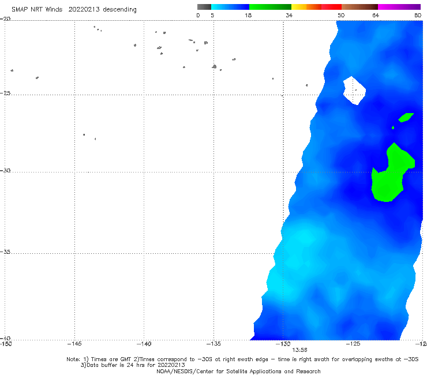427x375 pixels.
Task: Click the red segment of the color bar
Action: coord(331,7)
